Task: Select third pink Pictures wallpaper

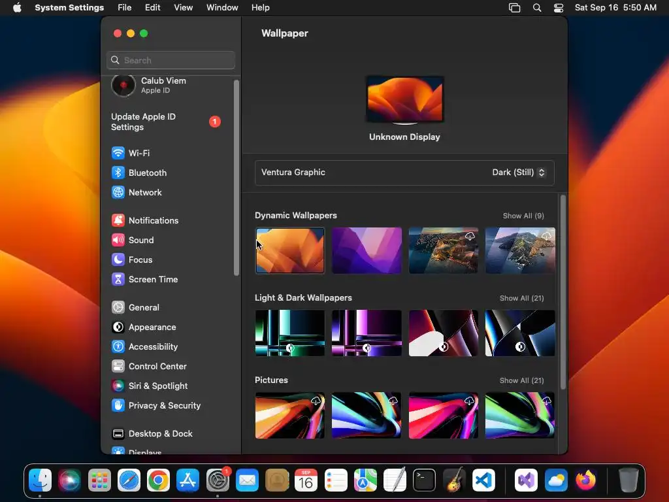Action: [444, 415]
